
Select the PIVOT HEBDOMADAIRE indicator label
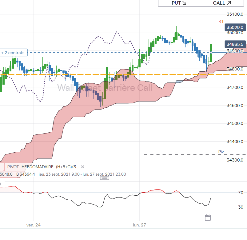coord(42,167)
